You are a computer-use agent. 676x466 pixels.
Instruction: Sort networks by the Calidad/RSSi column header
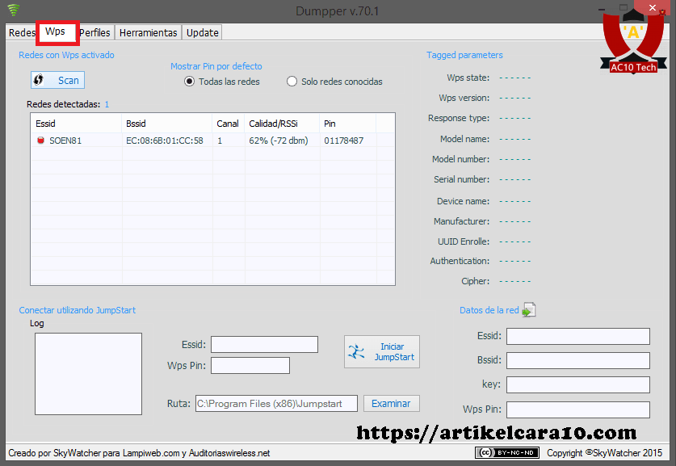tap(273, 124)
